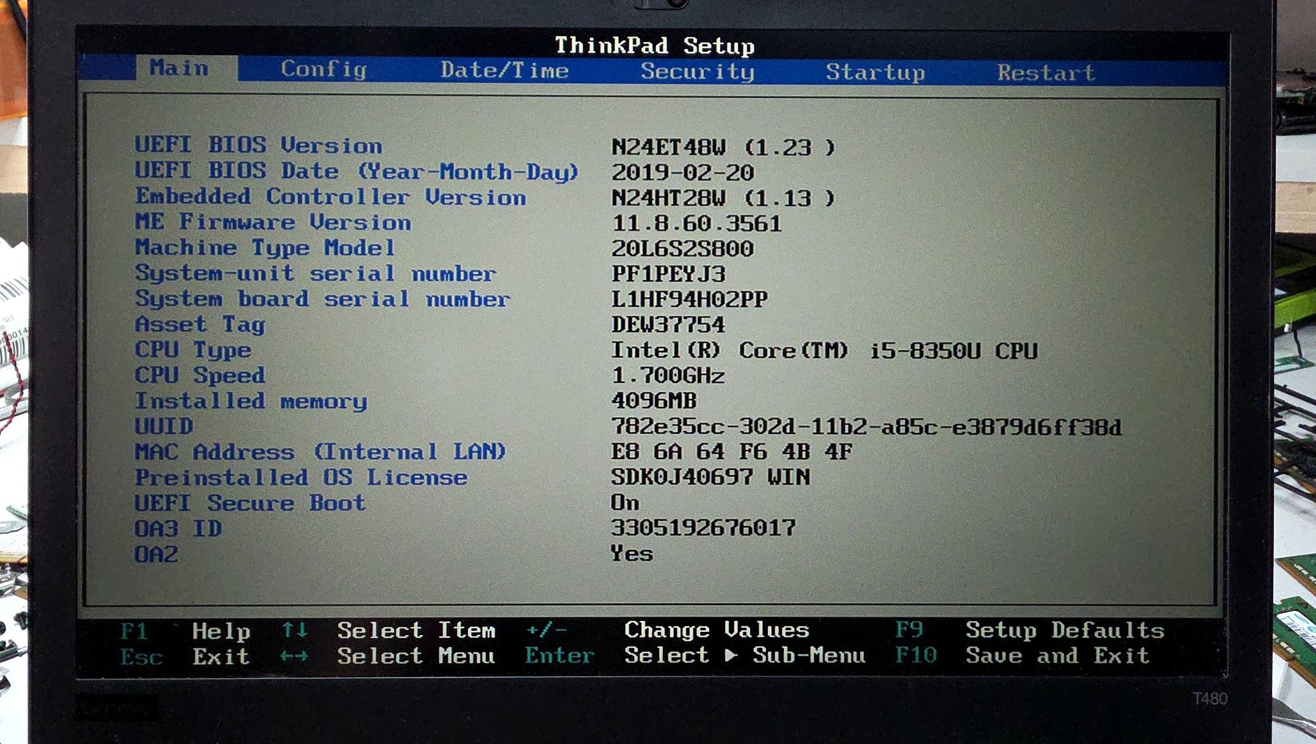The width and height of the screenshot is (1316, 744).
Task: Click the System-unit serial number label
Action: click(x=316, y=273)
